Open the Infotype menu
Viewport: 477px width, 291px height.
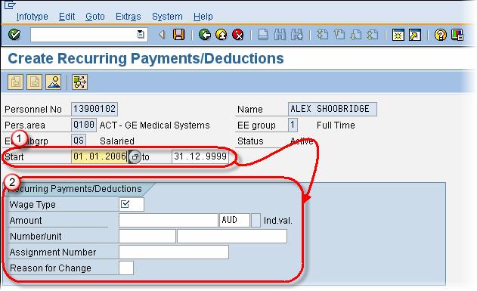[33, 17]
